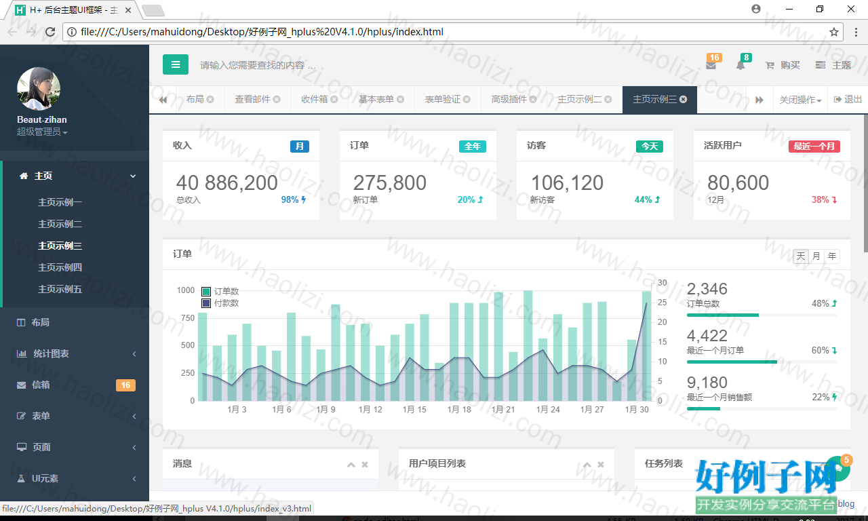Close the 高级插件 tab
The image size is (868, 521).
pyautogui.click(x=534, y=100)
